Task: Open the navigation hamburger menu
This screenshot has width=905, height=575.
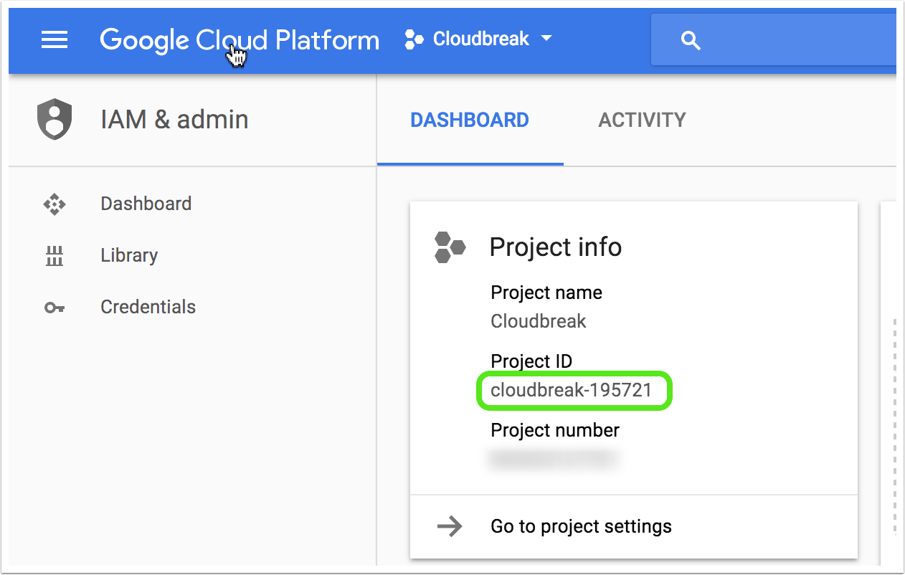Action: 54,39
